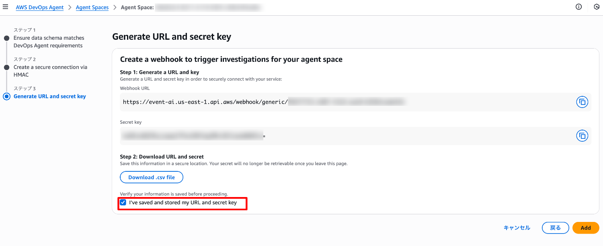The height and width of the screenshot is (246, 603).
Task: Go to AWS DevOps Agent breadcrumb
Action: [x=40, y=7]
